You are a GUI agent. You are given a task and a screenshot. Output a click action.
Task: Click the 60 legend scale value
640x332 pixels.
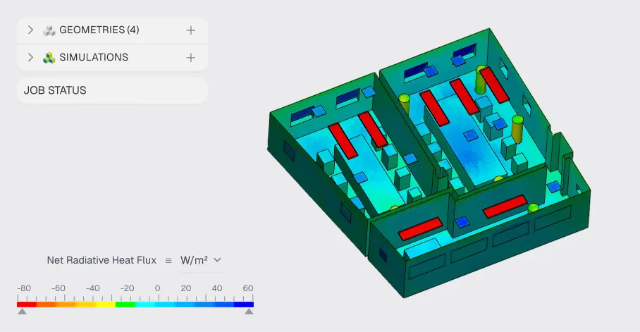[248, 288]
